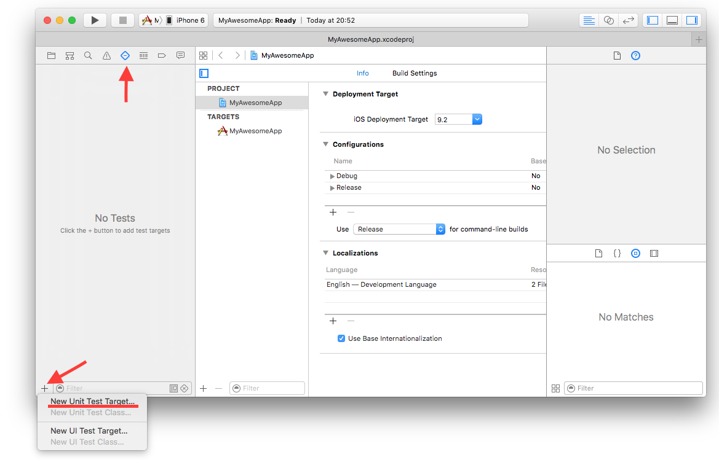Expand the Debug configuration row

[x=332, y=176]
